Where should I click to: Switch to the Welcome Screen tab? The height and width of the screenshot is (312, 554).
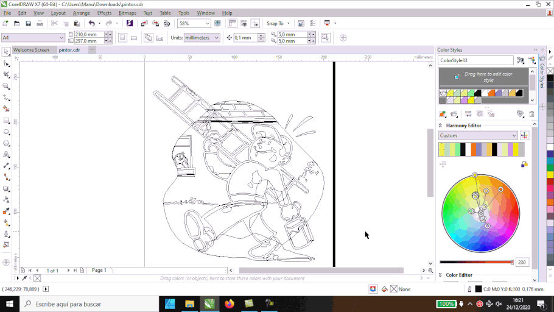[x=31, y=50]
